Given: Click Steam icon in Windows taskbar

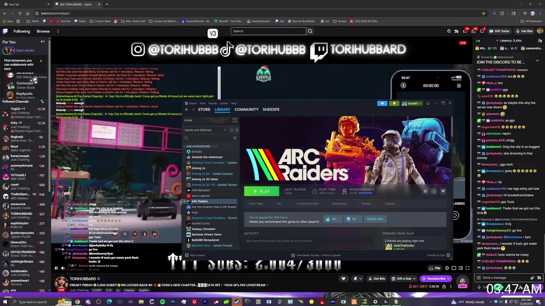Looking at the screenshot, I should point(237,302).
